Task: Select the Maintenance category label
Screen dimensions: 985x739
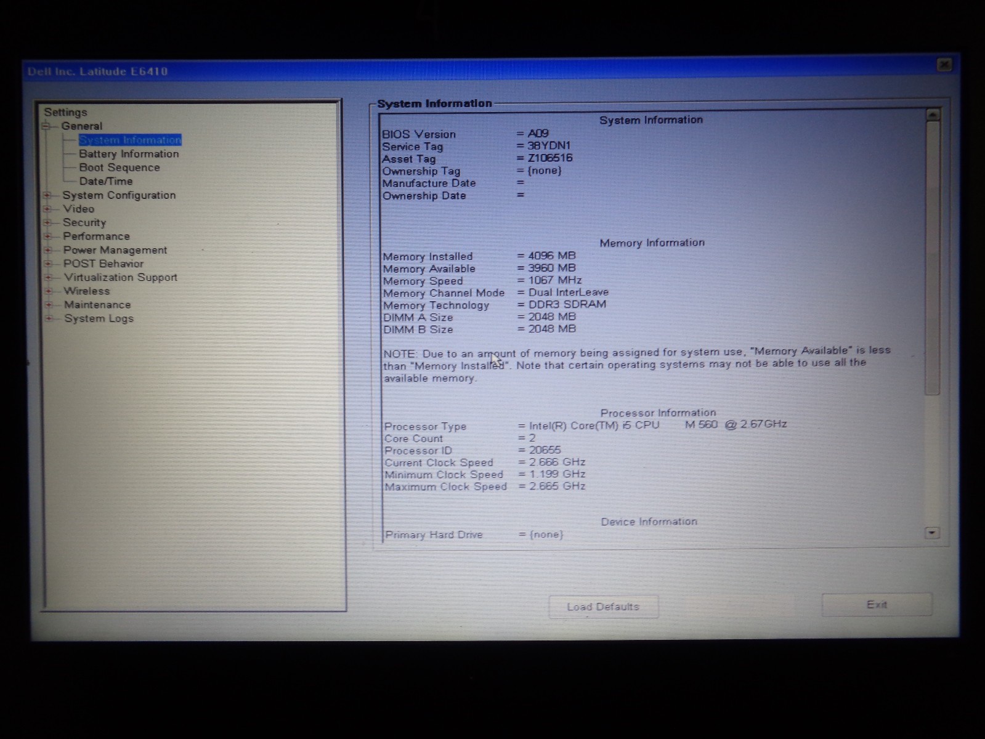Action: [x=97, y=305]
